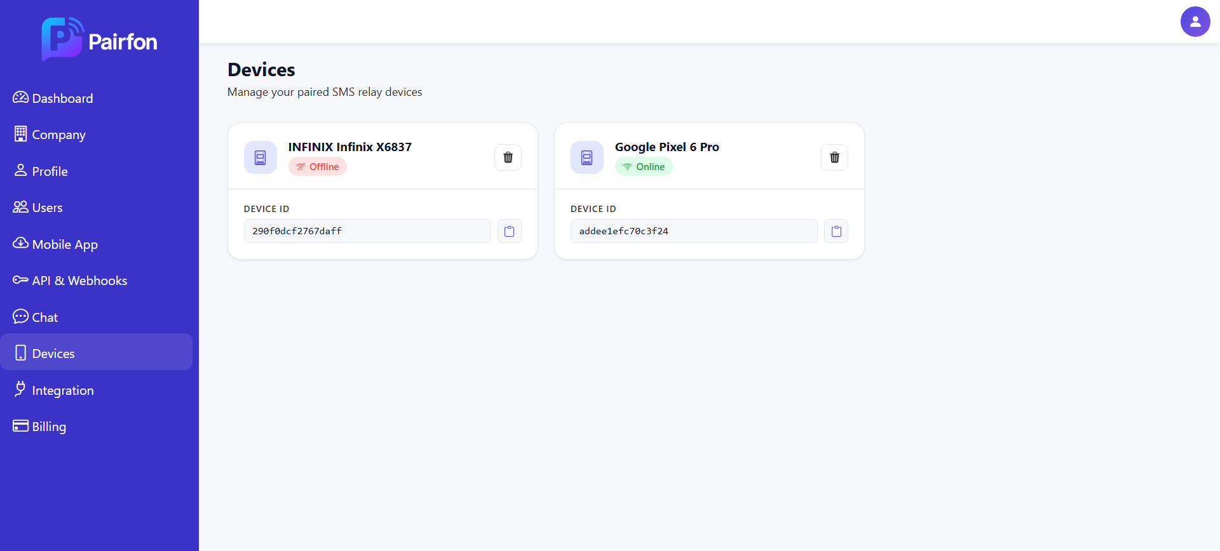
Task: Open the Users page
Action: coord(47,208)
